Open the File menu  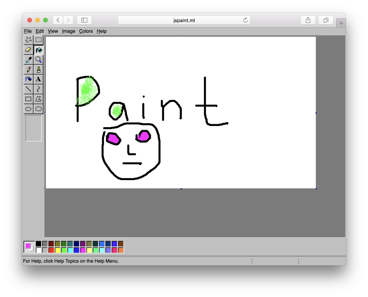point(28,31)
